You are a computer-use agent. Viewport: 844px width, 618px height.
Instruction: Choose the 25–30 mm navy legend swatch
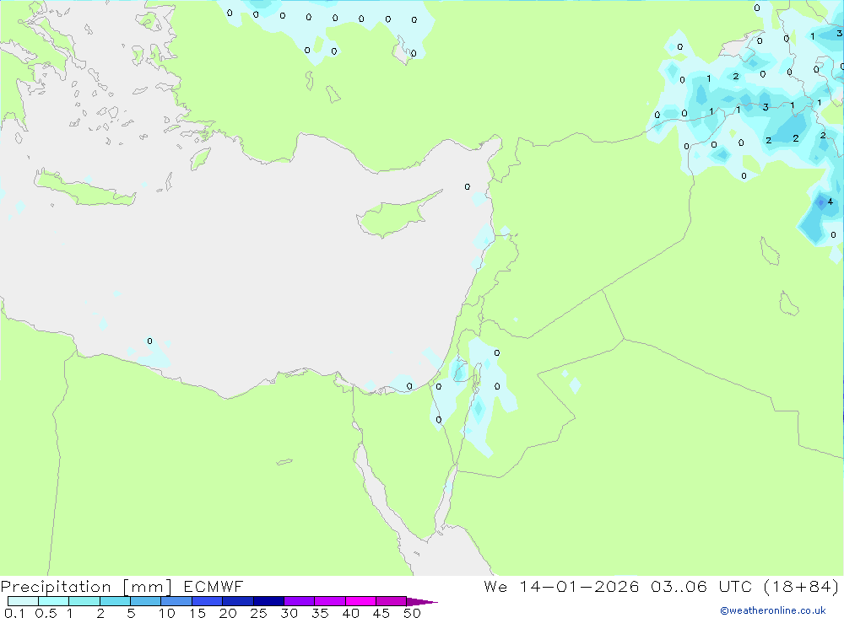coord(268,601)
